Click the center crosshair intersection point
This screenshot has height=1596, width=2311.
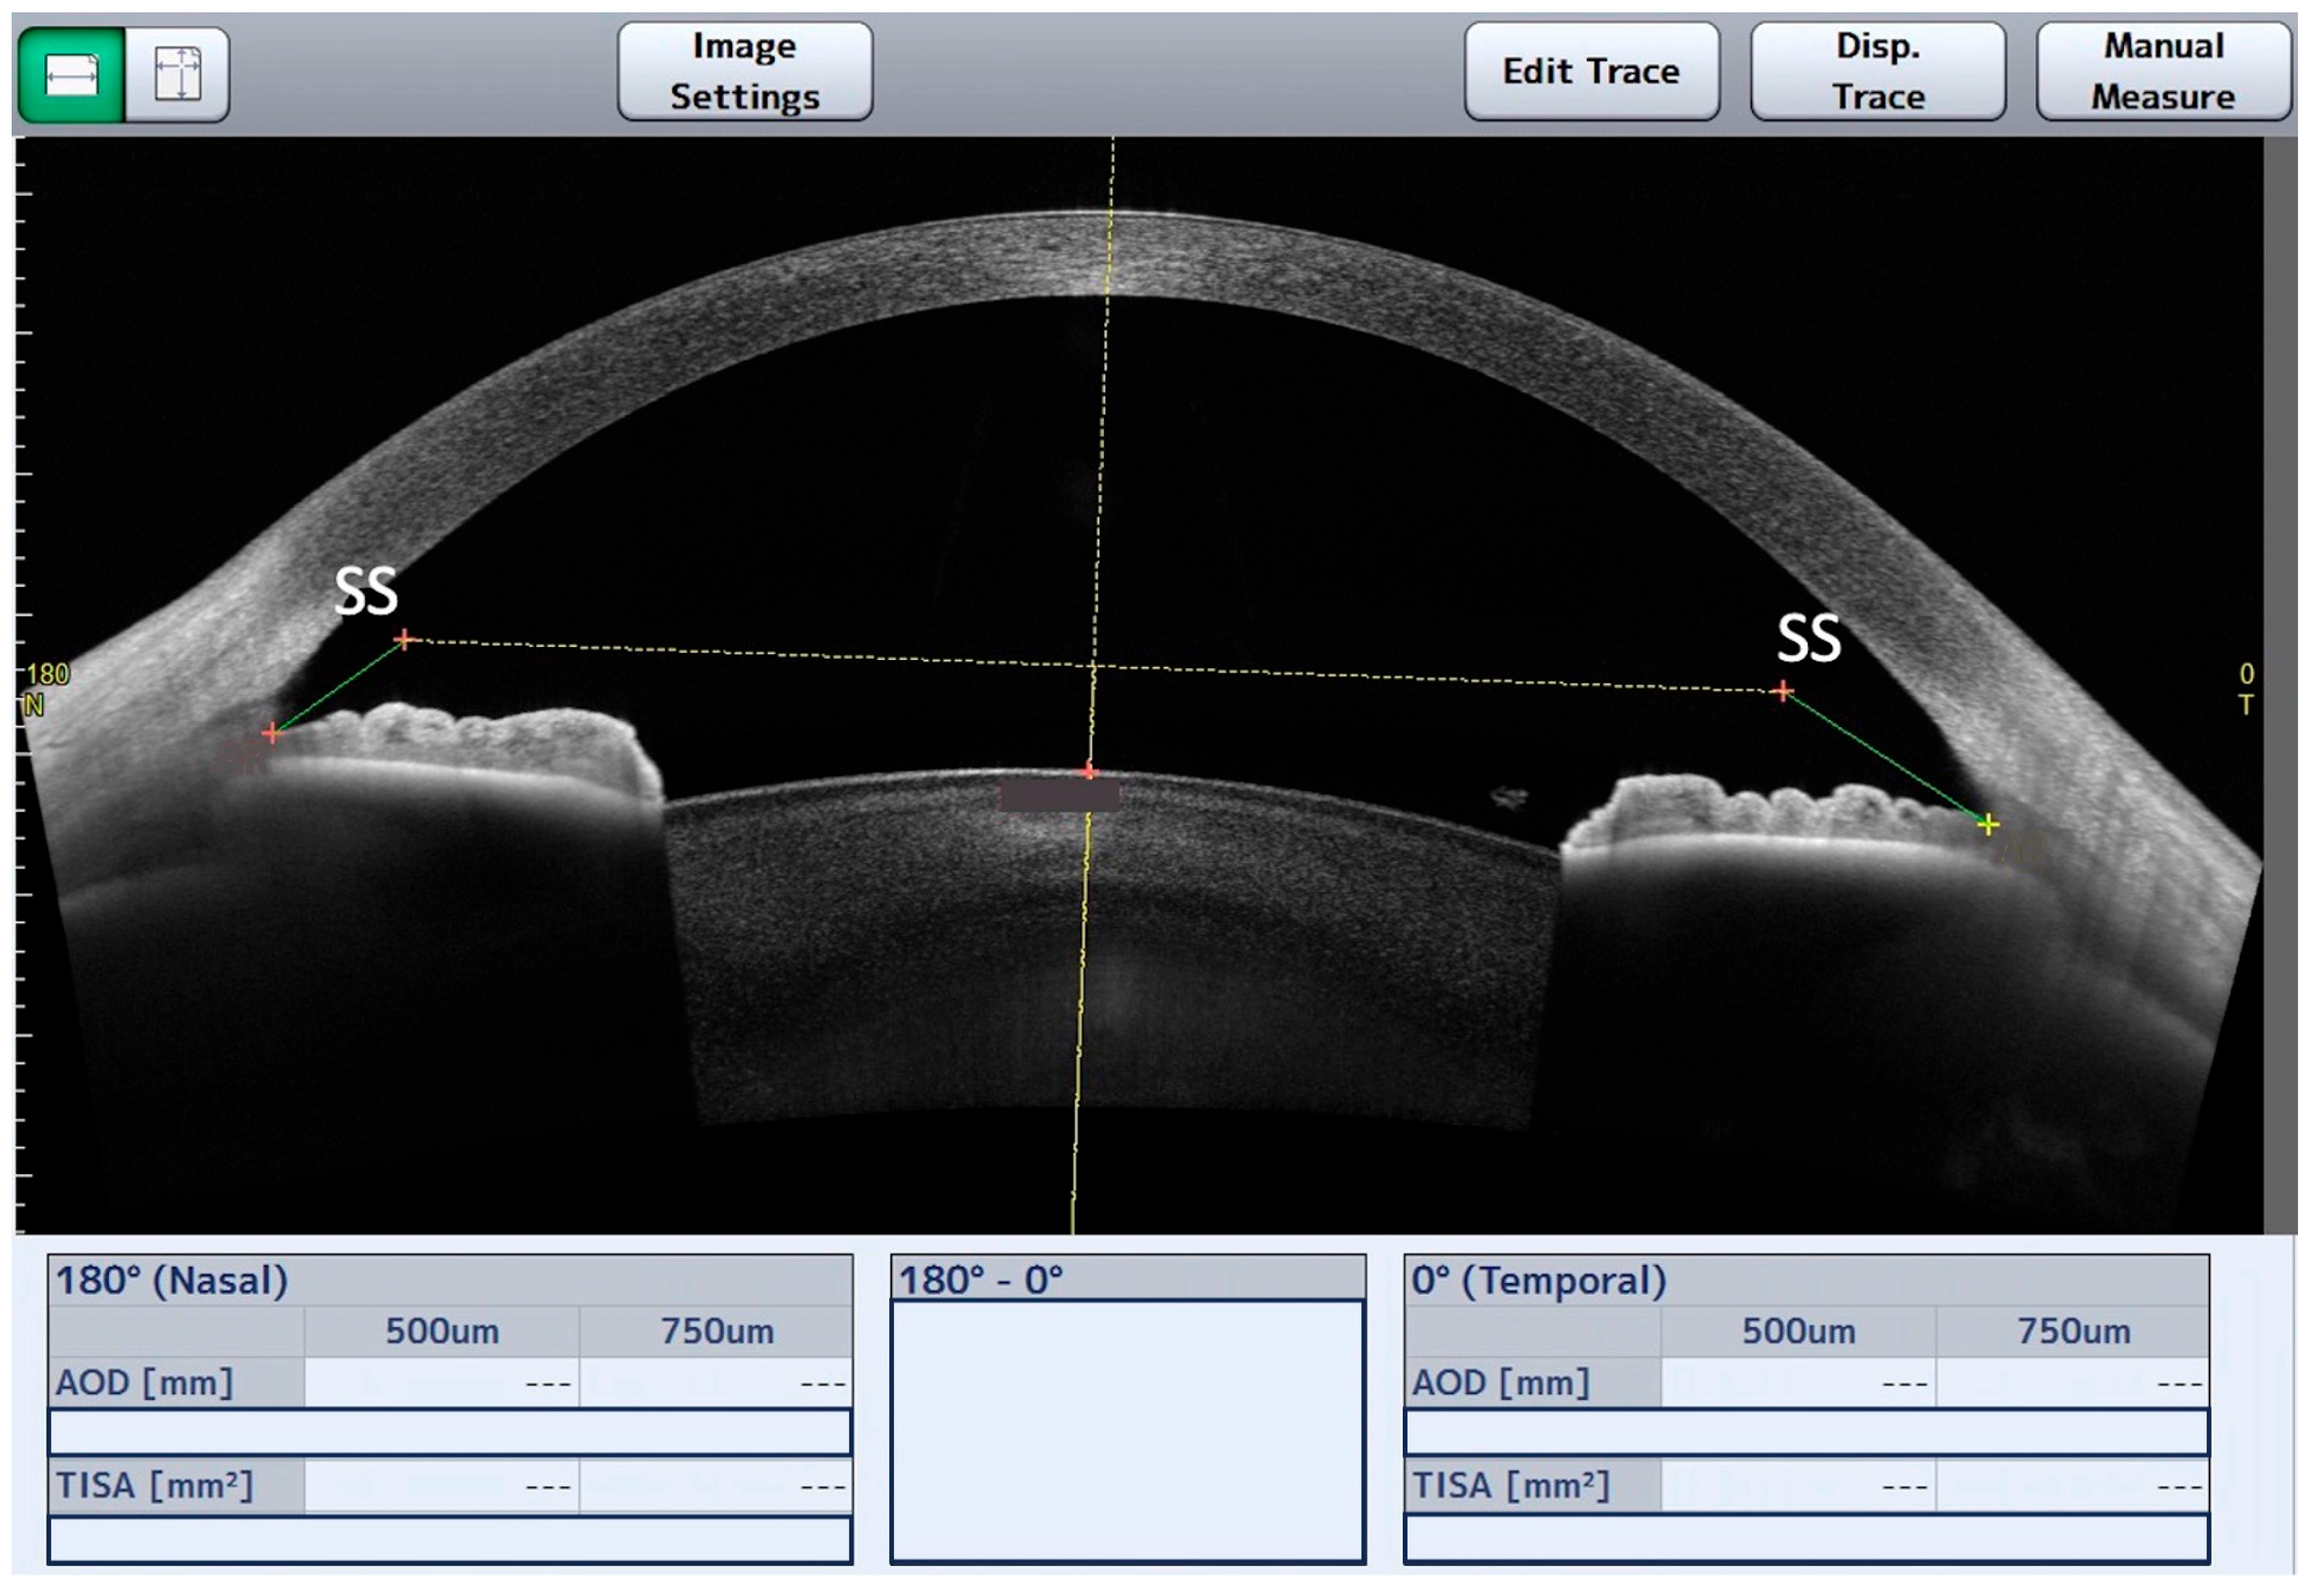tap(1093, 666)
